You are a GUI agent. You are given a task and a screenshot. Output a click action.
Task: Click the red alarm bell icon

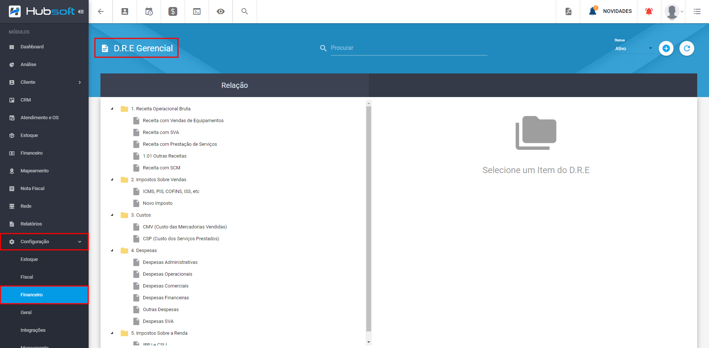(x=649, y=11)
